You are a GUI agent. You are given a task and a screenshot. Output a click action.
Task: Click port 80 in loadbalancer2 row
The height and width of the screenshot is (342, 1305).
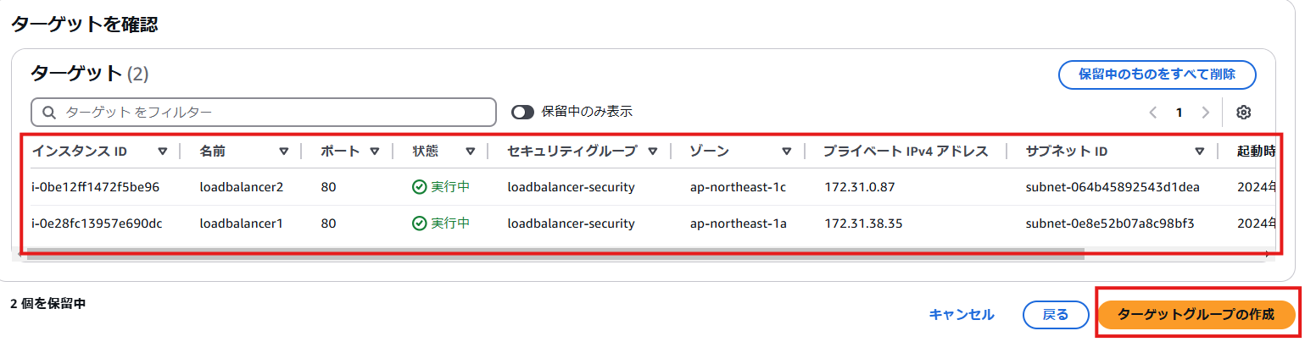[x=329, y=187]
